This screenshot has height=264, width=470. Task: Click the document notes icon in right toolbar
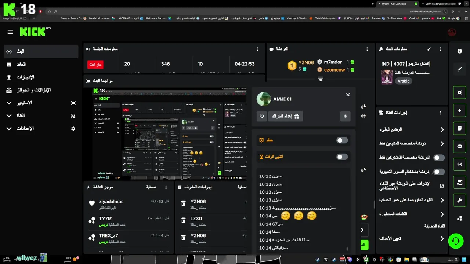point(459,128)
